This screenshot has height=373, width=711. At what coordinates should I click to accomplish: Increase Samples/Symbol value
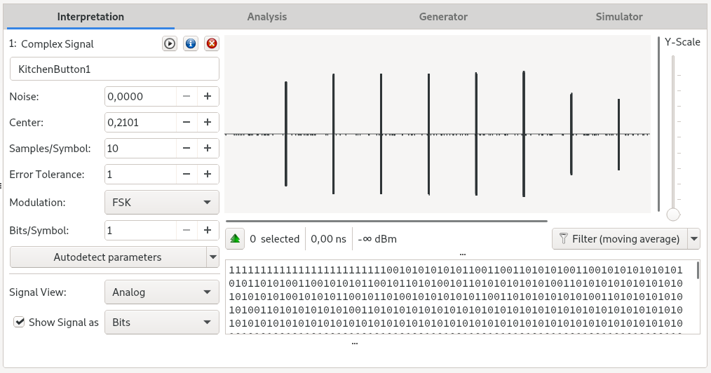(x=208, y=148)
